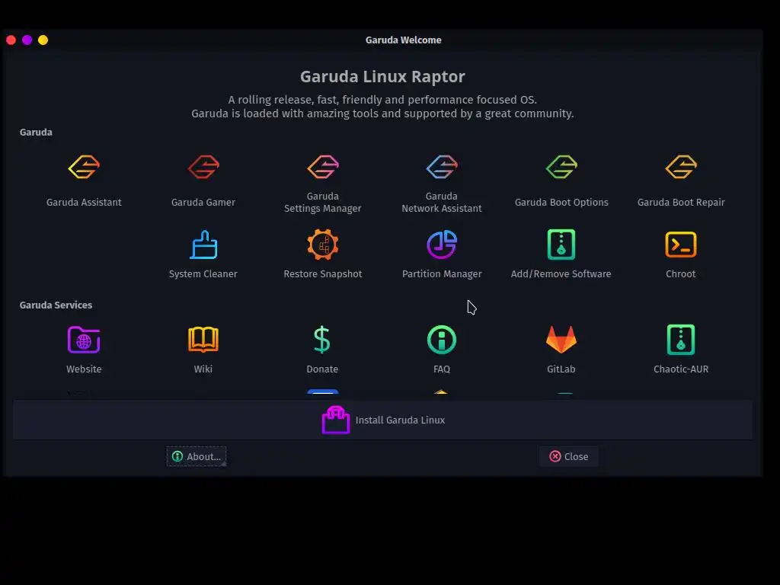Open Garuda Boot Options
Image resolution: width=780 pixels, height=585 pixels.
[561, 167]
